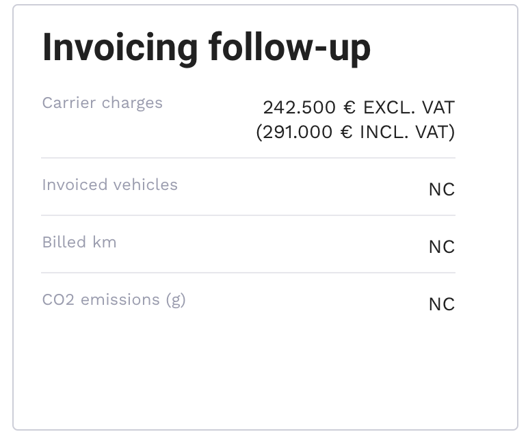
Task: Click the NC value for CO2 emissions
Action: [441, 304]
